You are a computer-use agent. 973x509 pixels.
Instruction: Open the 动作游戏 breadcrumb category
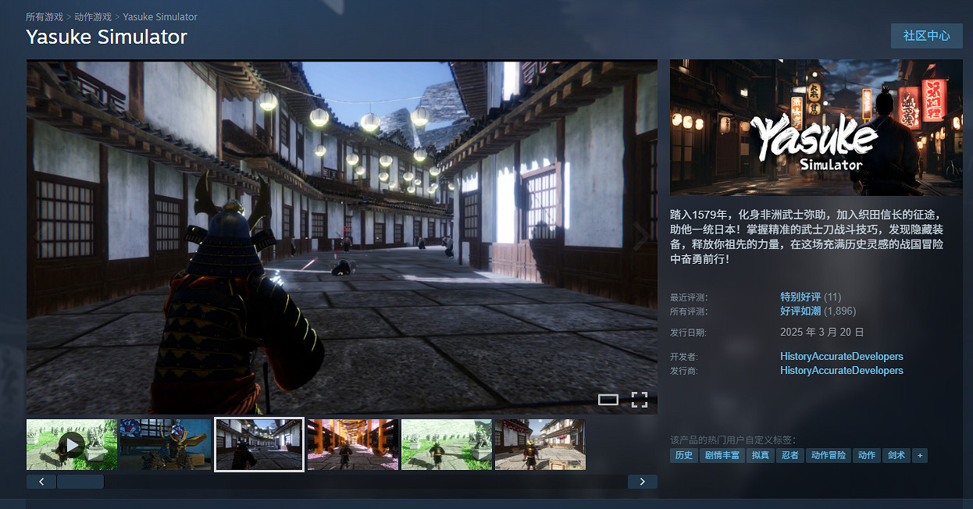pos(93,16)
